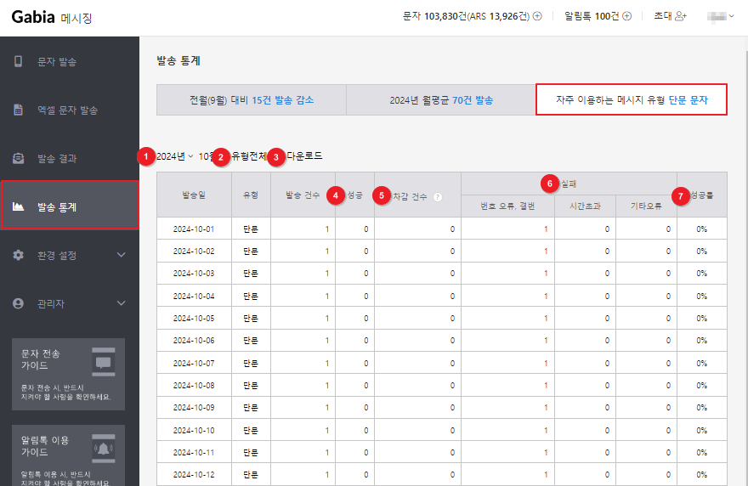
Task: Click the inbox icon for 발송 결과
Action: [x=18, y=158]
